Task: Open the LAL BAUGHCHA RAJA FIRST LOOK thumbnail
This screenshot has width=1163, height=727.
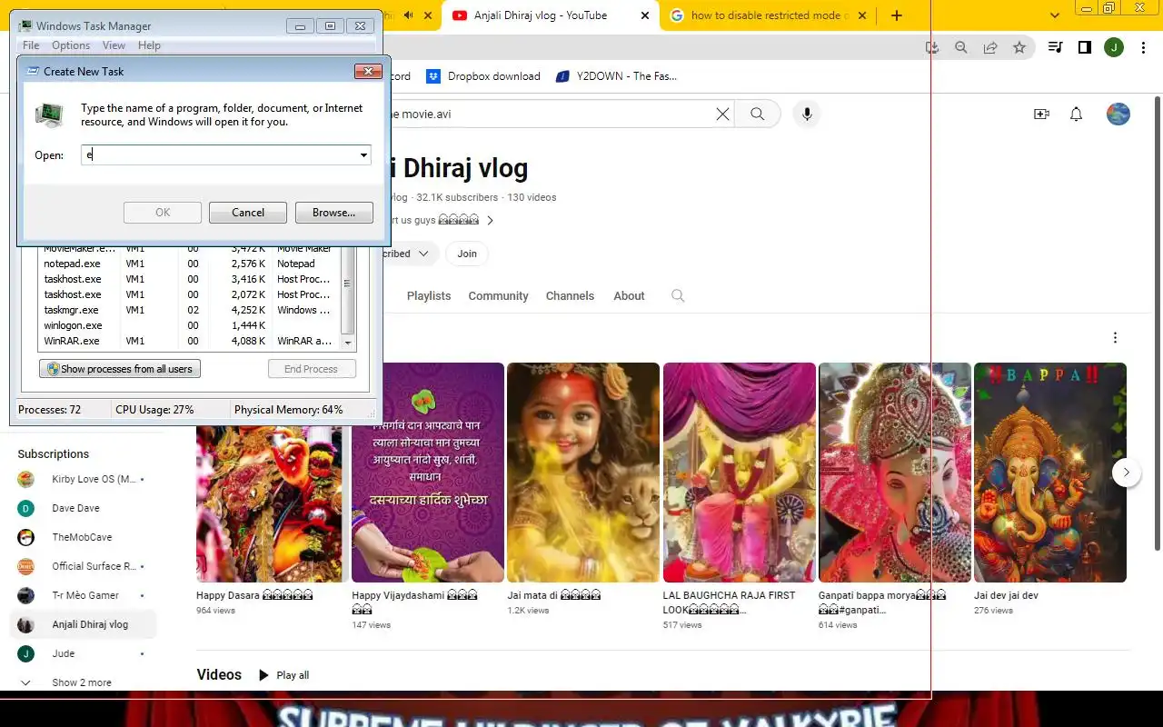Action: pyautogui.click(x=740, y=473)
